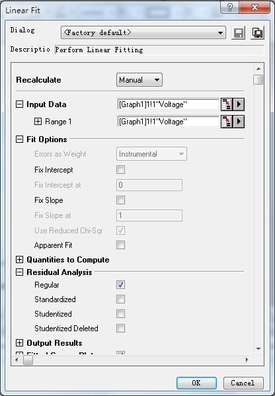Image resolution: width=275 pixels, height=396 pixels.
Task: Close the Linear Fit dialog
Action: click(255, 7)
